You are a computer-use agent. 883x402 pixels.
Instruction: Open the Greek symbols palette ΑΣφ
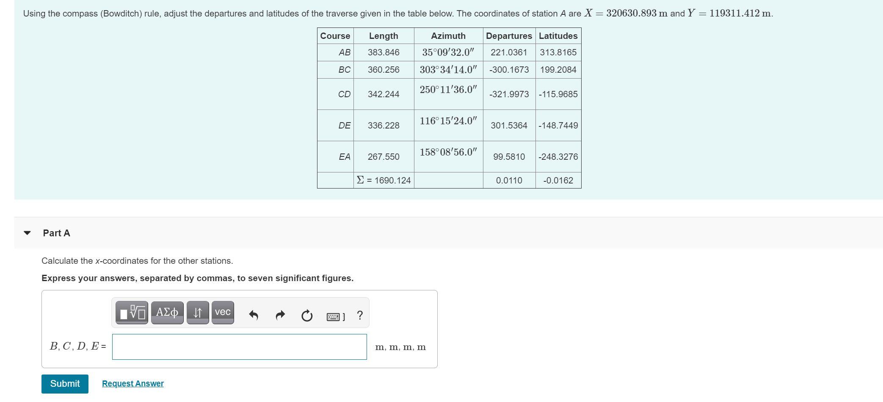(167, 312)
